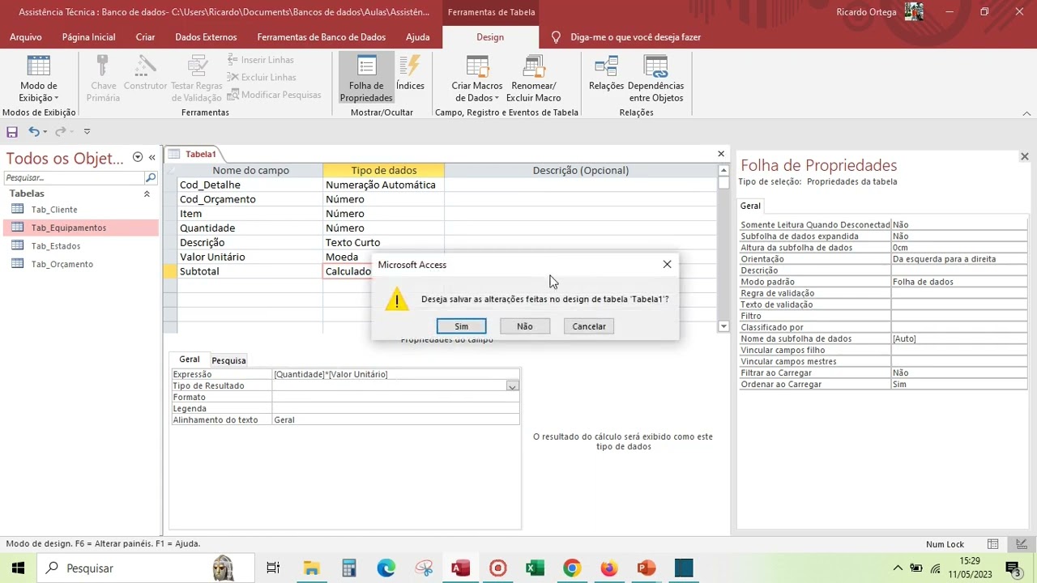Click Não in the Access dialog

point(525,326)
